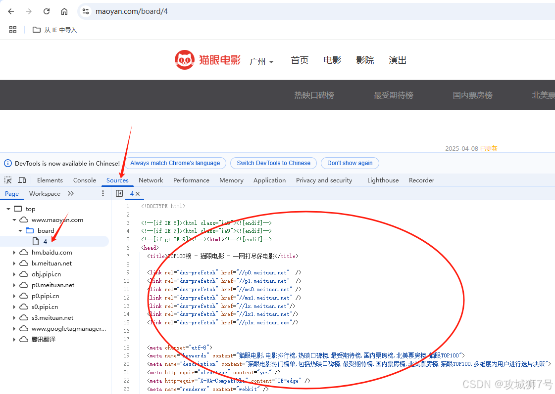Activate the inspect element selector icon
Screen dimensions: 555x394
8,180
